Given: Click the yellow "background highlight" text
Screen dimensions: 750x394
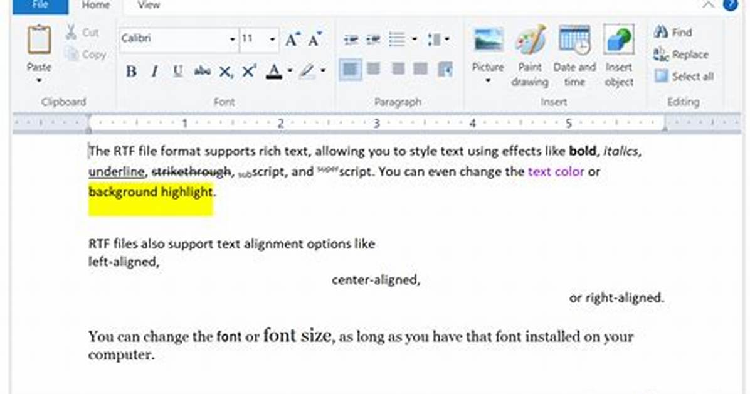Looking at the screenshot, I should coord(151,192).
